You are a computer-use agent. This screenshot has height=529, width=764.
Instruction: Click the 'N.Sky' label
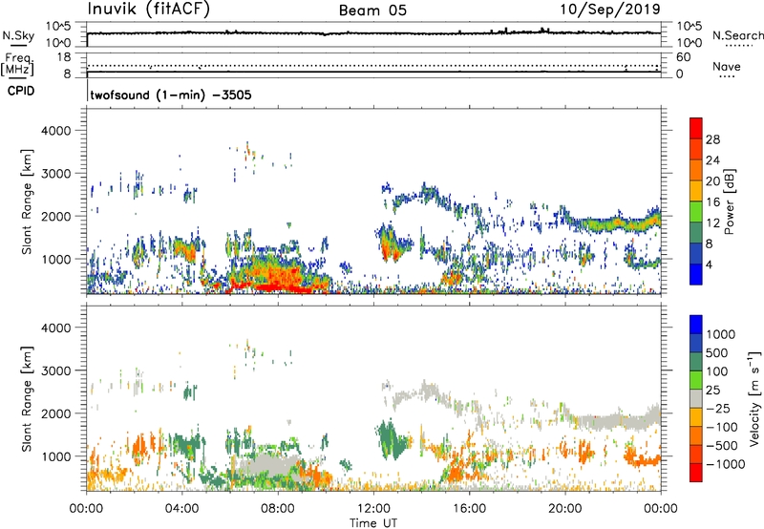click(x=18, y=35)
